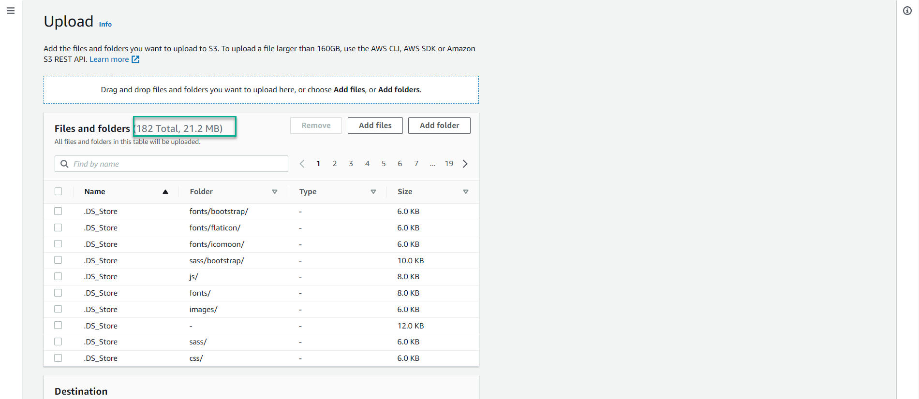Open the info panel circle icon
Screen dimensions: 919x399
tap(907, 11)
